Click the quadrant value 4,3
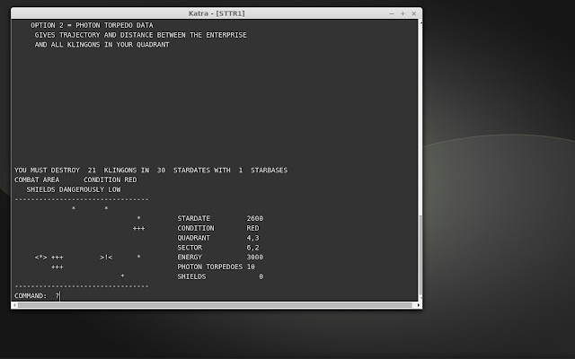575x359 pixels. [252, 238]
